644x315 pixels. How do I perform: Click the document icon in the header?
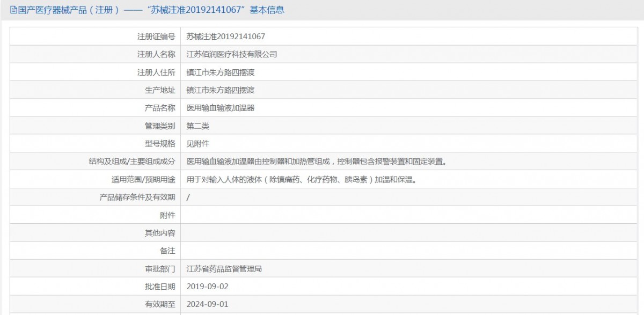click(13, 10)
